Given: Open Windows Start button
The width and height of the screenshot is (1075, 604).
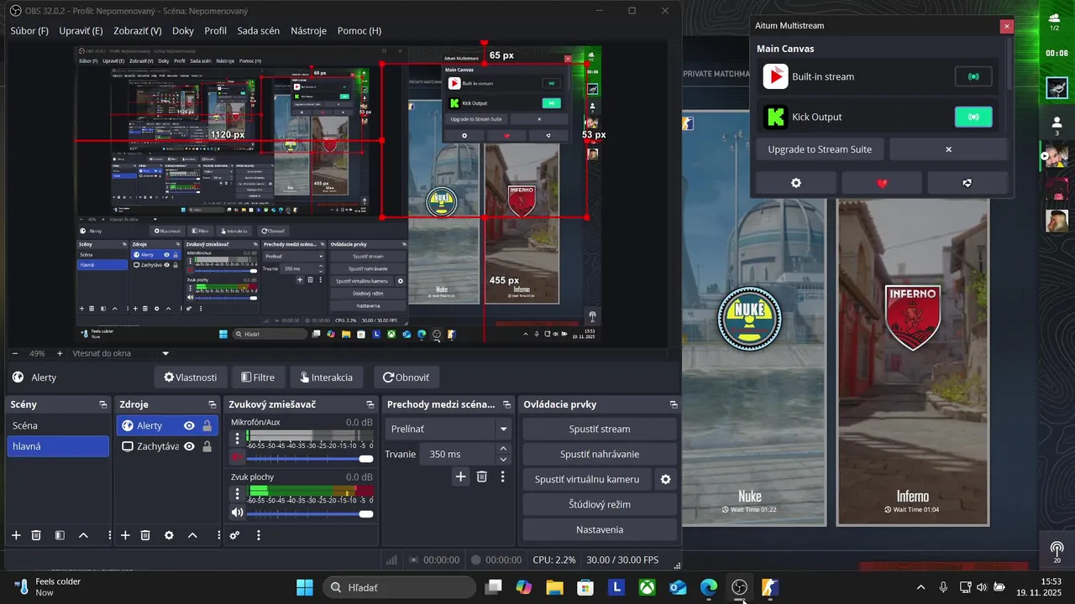Looking at the screenshot, I should [304, 587].
